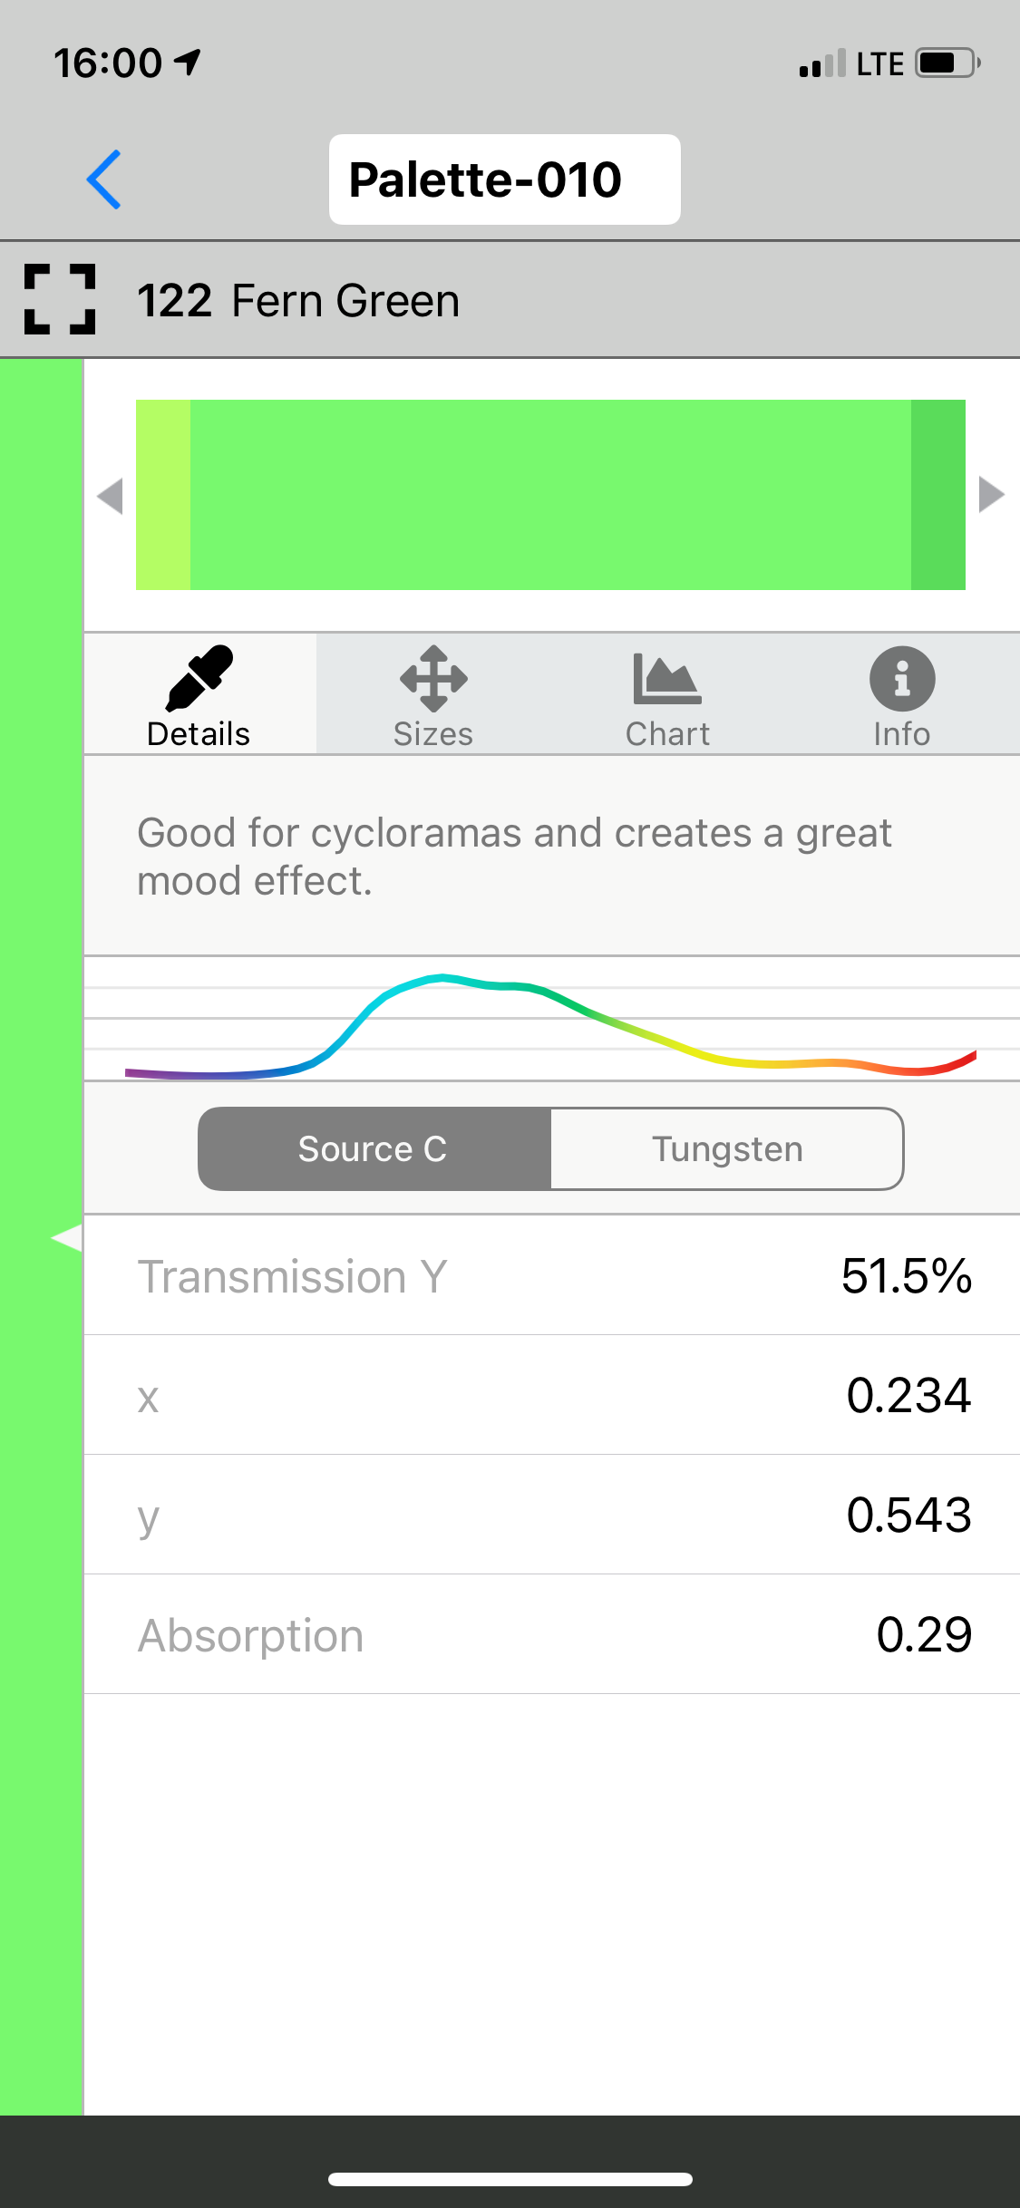Image resolution: width=1020 pixels, height=2208 pixels.
Task: Tap the fullscreen brackets icon
Action: (x=60, y=300)
